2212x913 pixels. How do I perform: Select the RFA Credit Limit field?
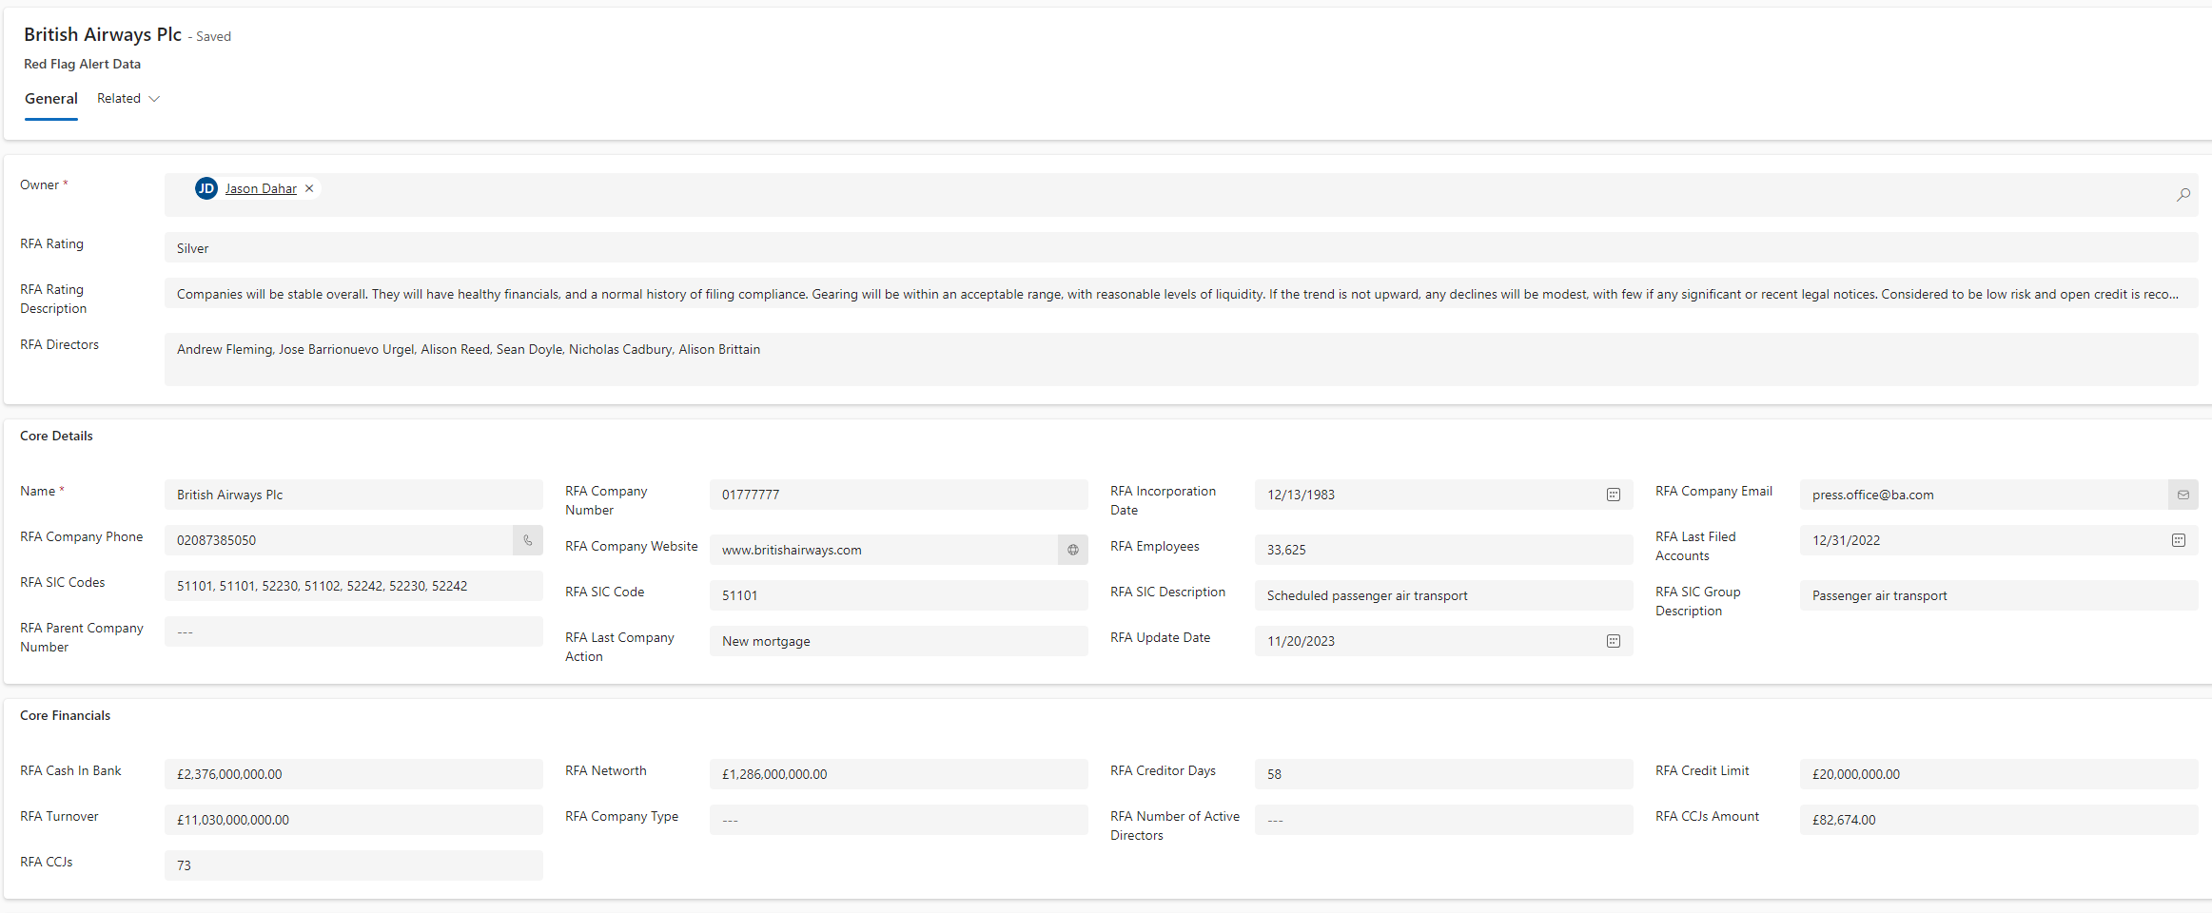1999,774
